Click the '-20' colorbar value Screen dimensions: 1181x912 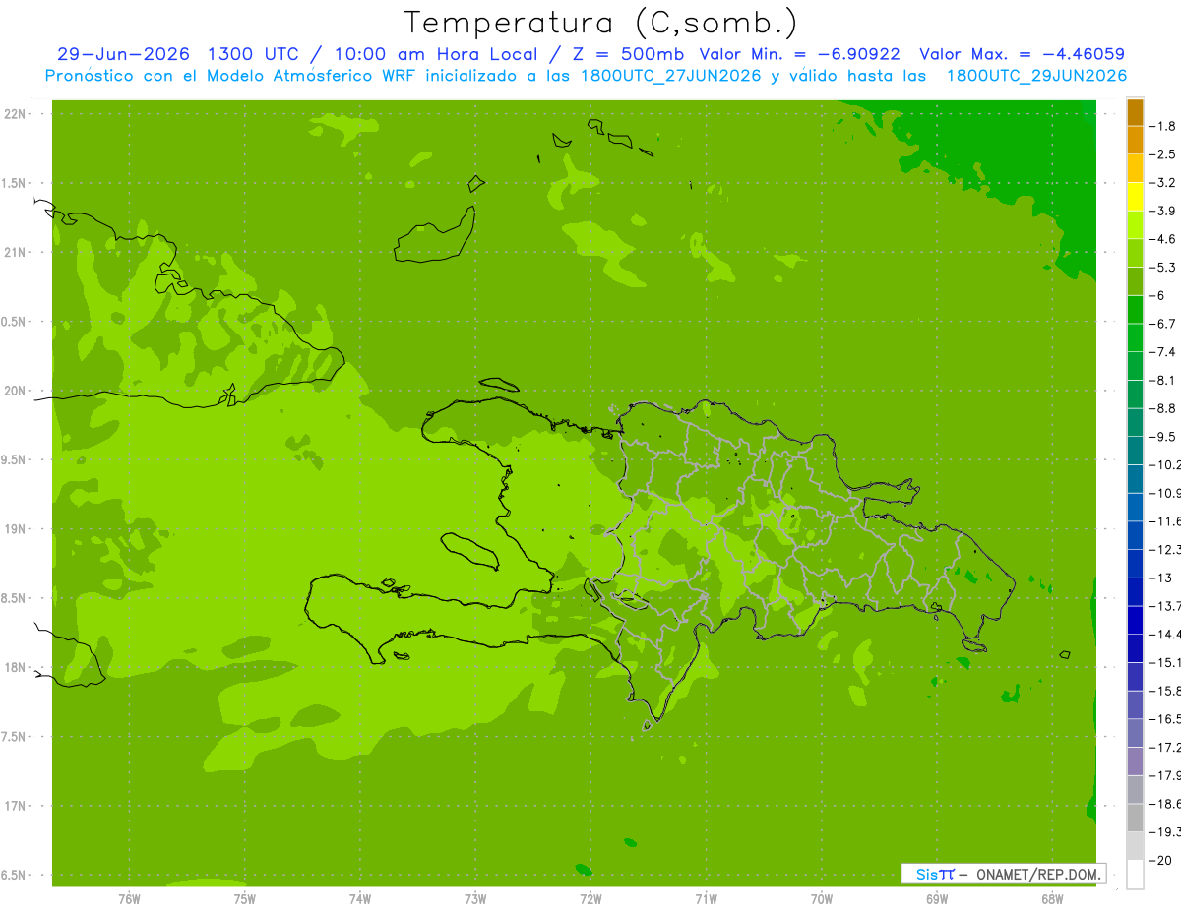point(1160,860)
